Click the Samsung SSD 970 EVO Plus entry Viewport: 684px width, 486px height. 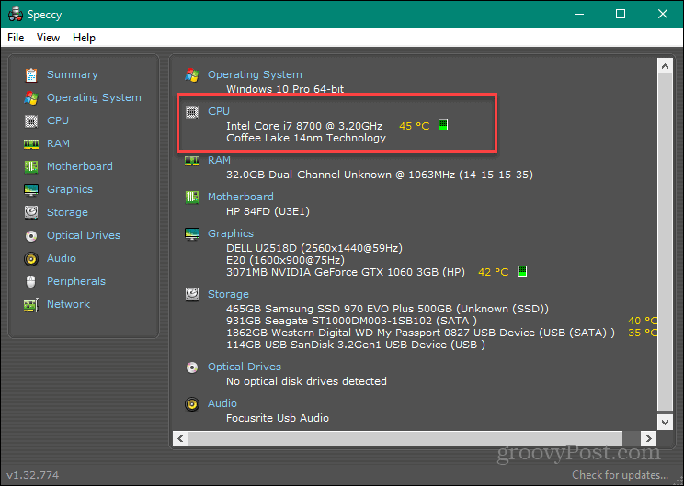387,309
